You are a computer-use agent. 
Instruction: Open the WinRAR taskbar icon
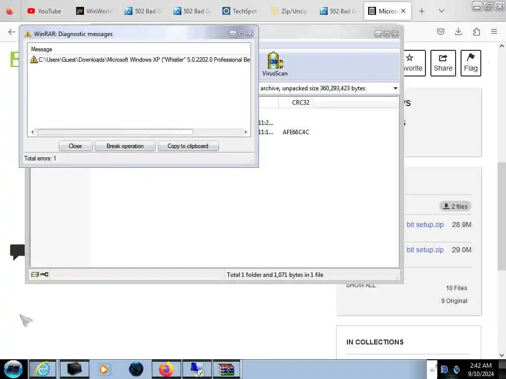pos(226,369)
